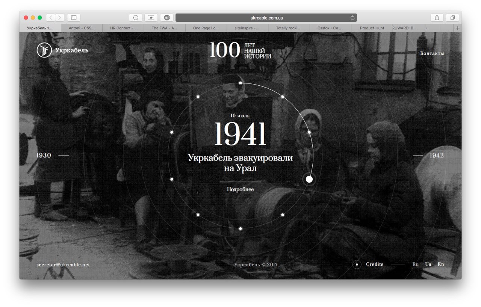481x307 pixels.
Task: Click the history clock toolbar icon
Action: [136, 18]
